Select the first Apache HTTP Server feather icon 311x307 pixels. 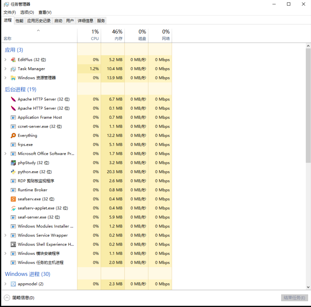[x=13, y=99]
